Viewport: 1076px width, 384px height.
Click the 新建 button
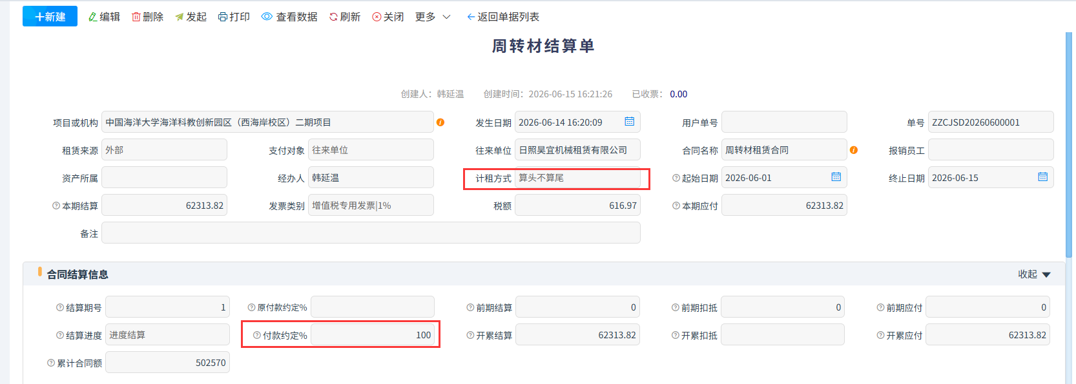tap(50, 17)
